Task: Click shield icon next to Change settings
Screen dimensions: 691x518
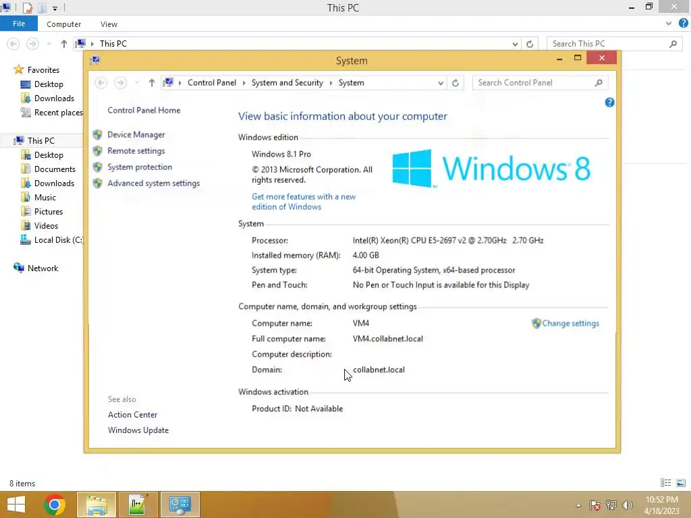Action: pos(536,323)
